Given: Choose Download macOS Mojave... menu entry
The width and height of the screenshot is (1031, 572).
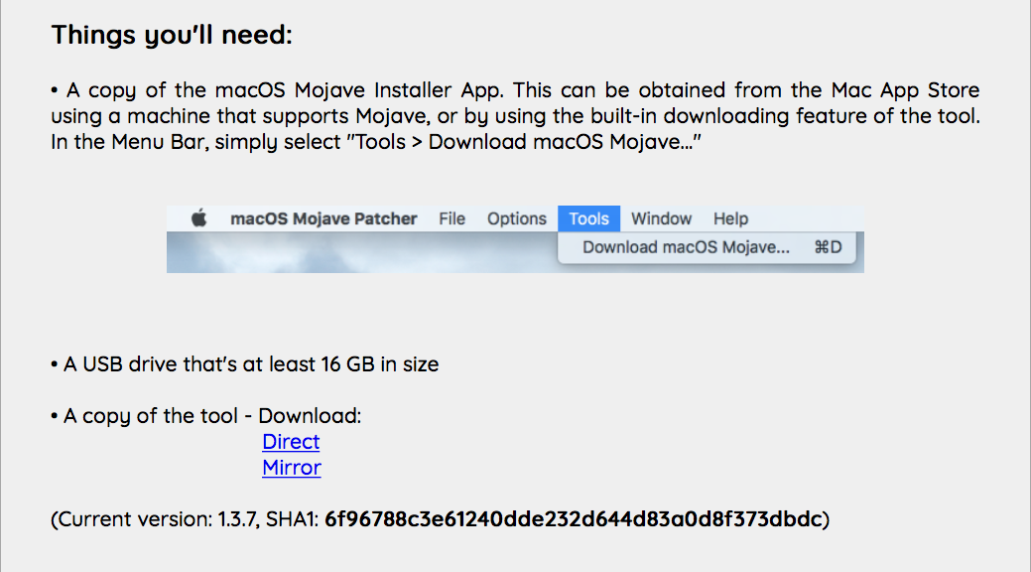Looking at the screenshot, I should pyautogui.click(x=686, y=247).
